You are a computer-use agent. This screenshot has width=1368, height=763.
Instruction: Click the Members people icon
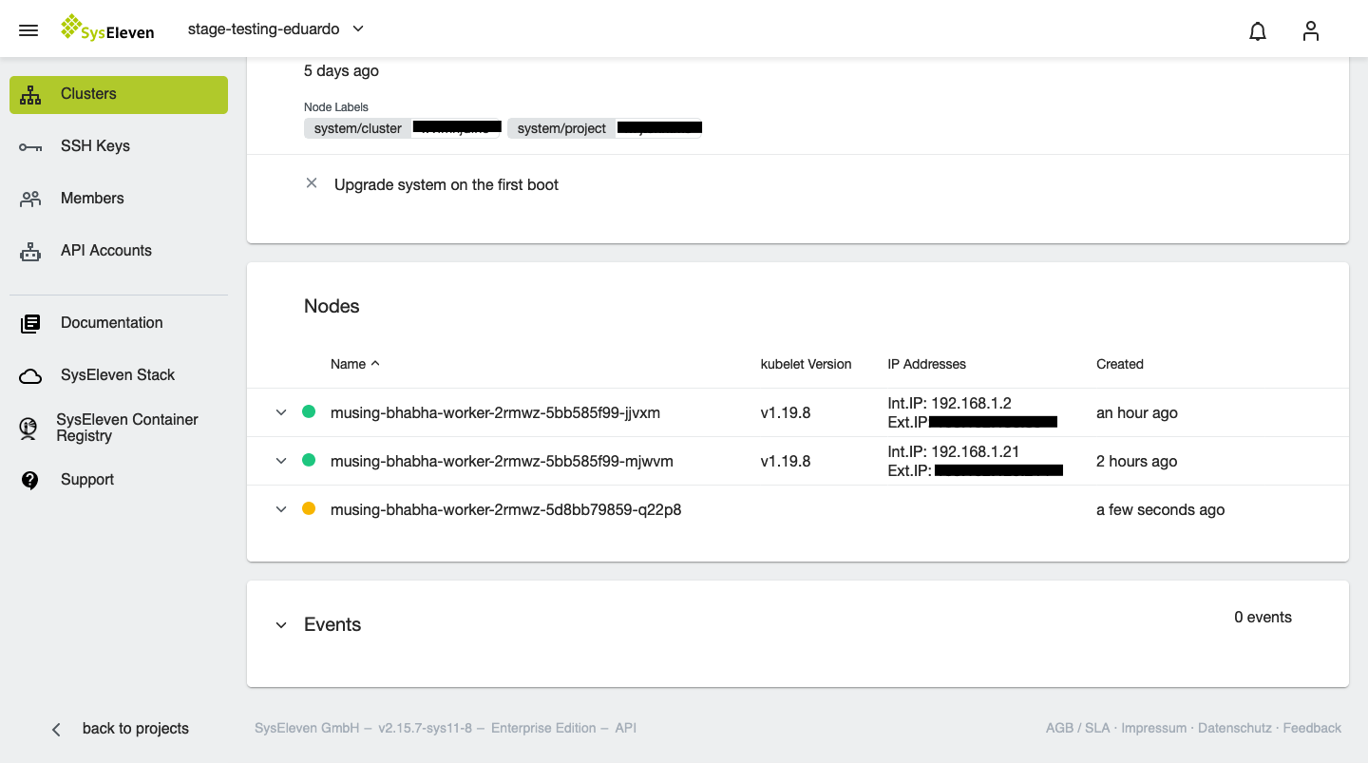(30, 199)
